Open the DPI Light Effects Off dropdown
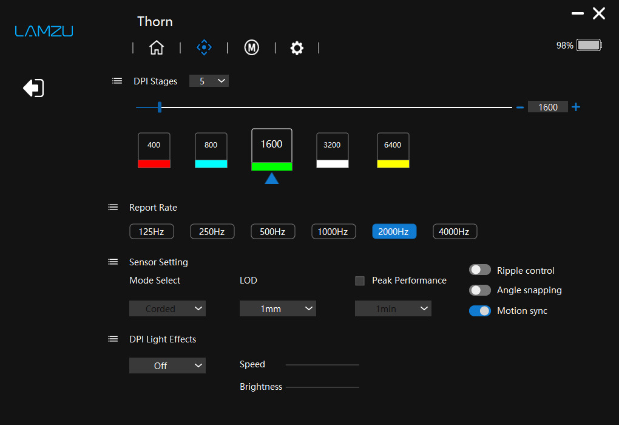Viewport: 619px width, 425px height. (167, 365)
